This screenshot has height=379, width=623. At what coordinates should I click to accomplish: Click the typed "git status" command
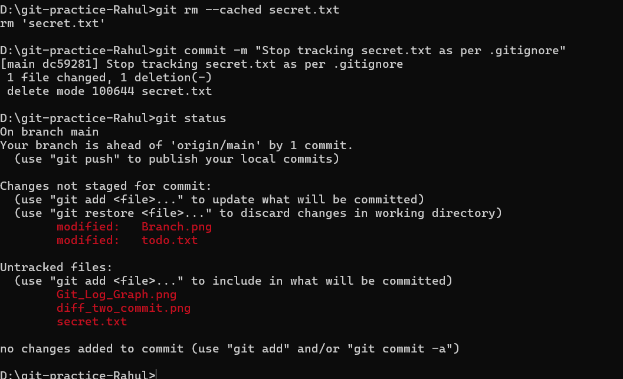tap(191, 118)
